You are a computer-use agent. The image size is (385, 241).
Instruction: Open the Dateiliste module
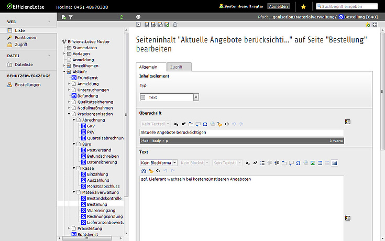[x=24, y=64]
